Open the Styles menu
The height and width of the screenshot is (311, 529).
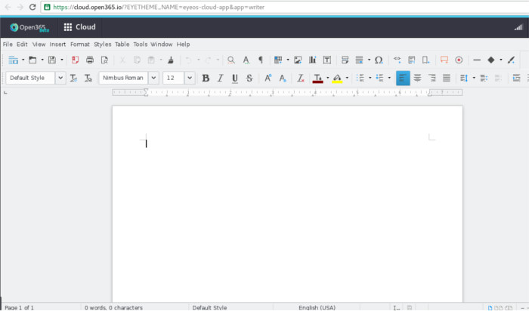click(103, 44)
